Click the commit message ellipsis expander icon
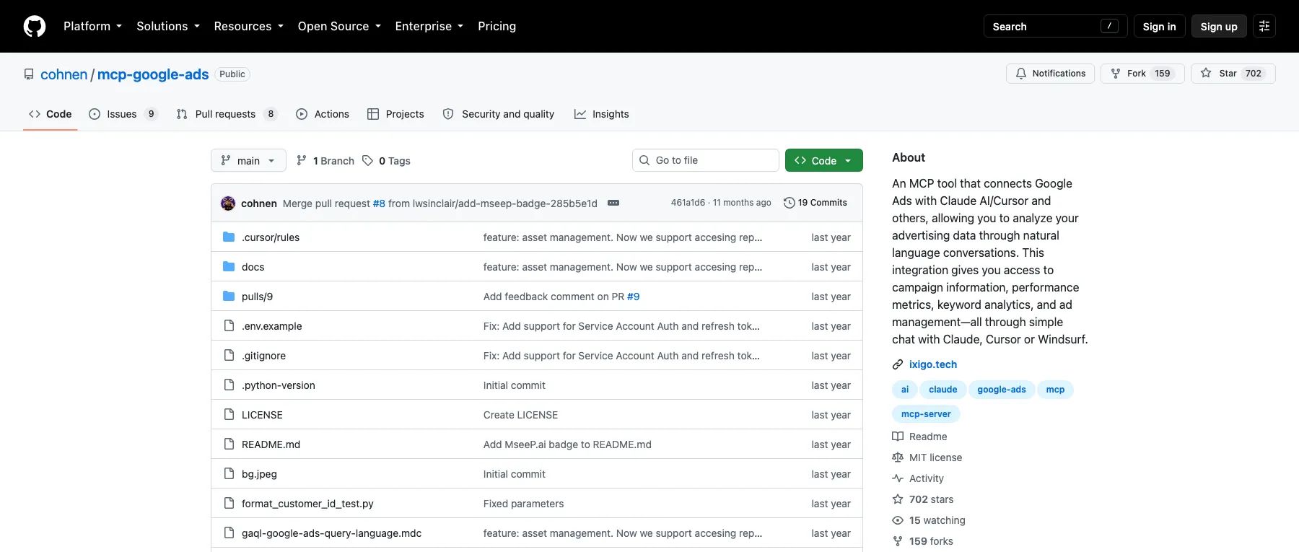Viewport: 1299px width, 552px height. coord(613,203)
